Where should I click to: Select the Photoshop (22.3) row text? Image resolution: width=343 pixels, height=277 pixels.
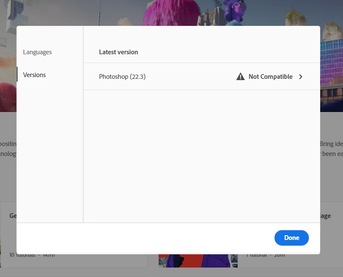[122, 77]
